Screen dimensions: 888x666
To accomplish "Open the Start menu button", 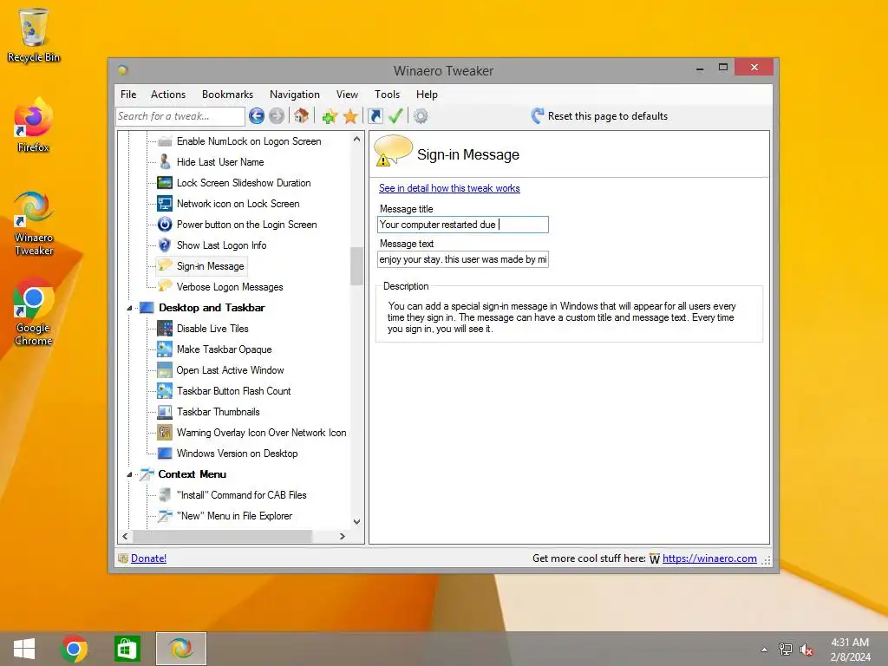I will pyautogui.click(x=23, y=649).
